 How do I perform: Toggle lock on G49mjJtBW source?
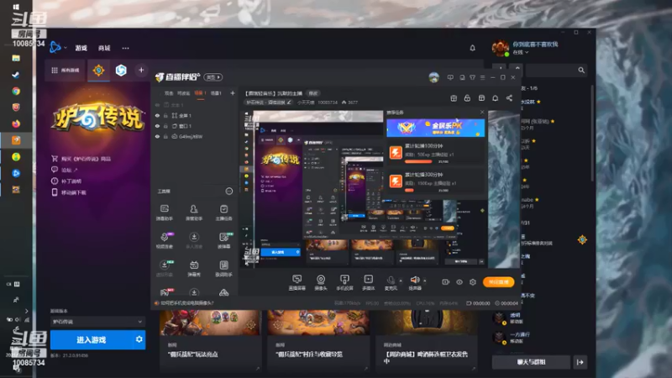tap(165, 136)
